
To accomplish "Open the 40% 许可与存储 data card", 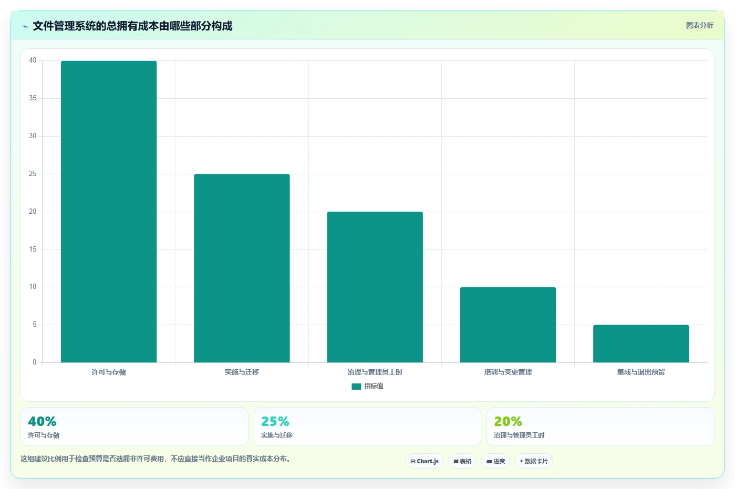I will [134, 426].
